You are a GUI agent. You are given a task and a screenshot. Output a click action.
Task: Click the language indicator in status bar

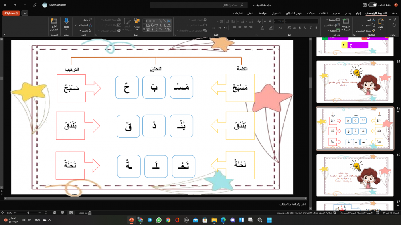click(x=356, y=213)
